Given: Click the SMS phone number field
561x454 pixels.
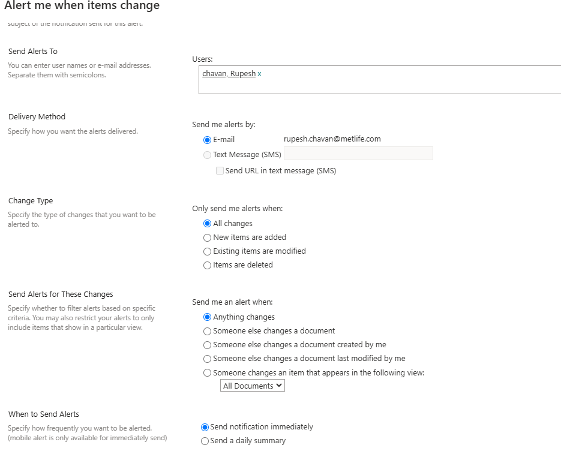Looking at the screenshot, I should click(x=358, y=154).
